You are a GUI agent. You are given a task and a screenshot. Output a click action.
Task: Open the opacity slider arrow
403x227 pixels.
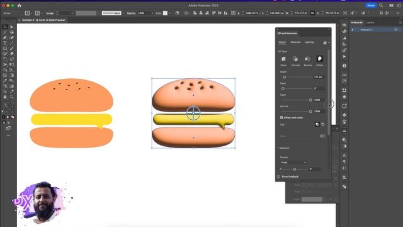pyautogui.click(x=152, y=13)
